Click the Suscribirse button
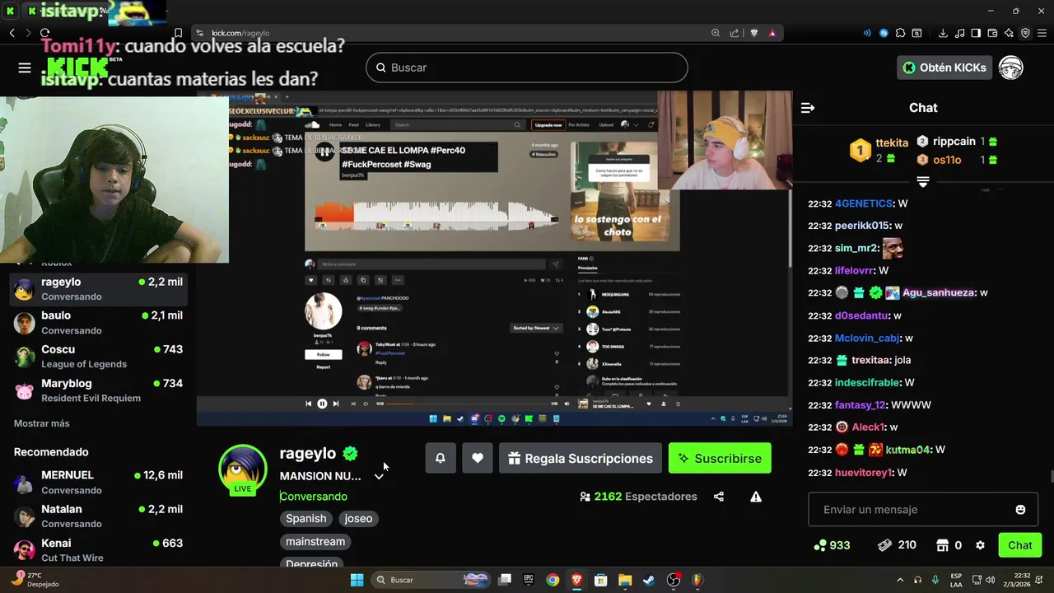Viewport: 1054px width, 593px height. click(720, 459)
